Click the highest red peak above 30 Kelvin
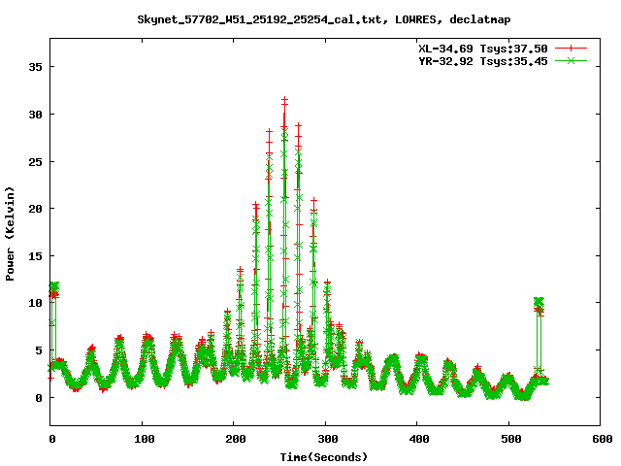 tap(284, 101)
